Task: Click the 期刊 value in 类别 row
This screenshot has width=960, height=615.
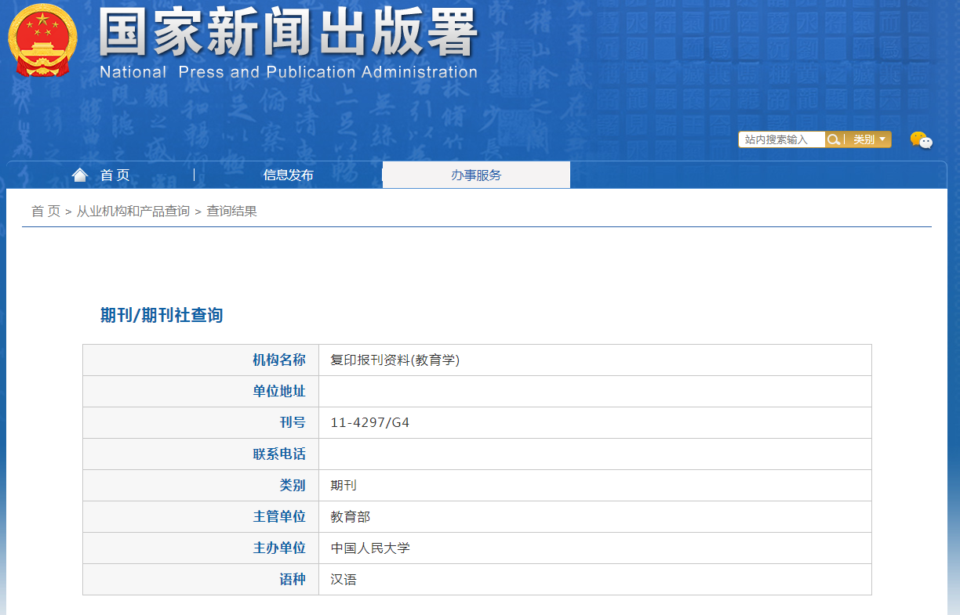Action: [x=344, y=486]
